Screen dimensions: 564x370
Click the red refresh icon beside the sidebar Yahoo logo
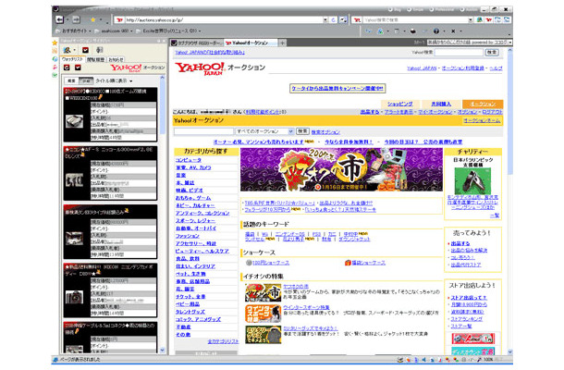click(x=67, y=68)
